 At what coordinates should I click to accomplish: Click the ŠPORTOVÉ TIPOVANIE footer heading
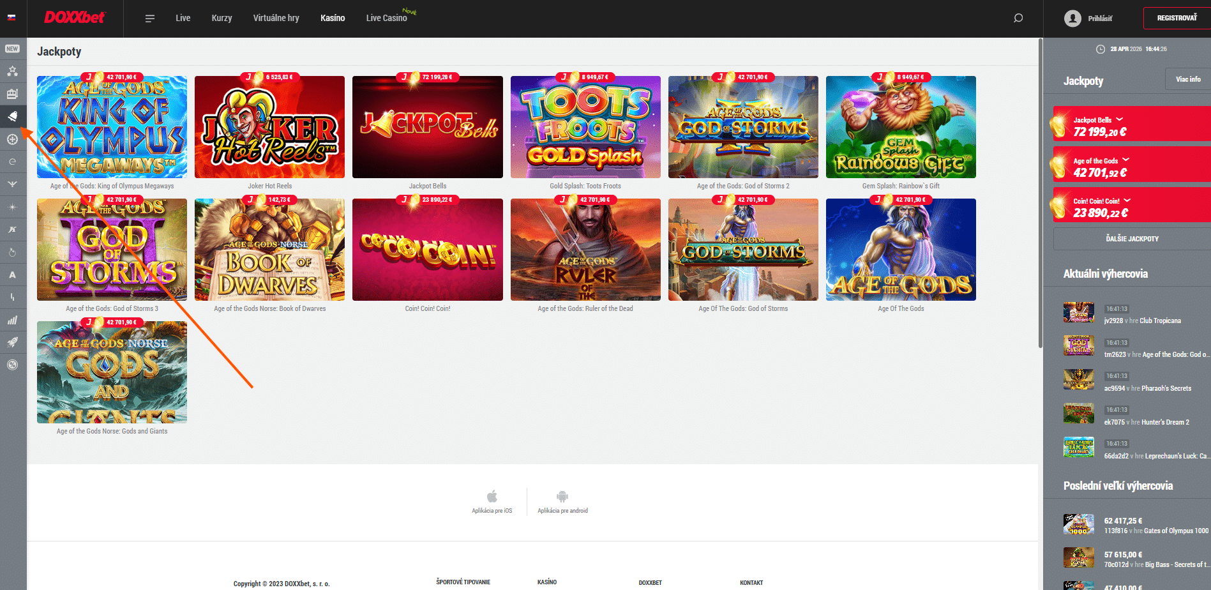[463, 582]
